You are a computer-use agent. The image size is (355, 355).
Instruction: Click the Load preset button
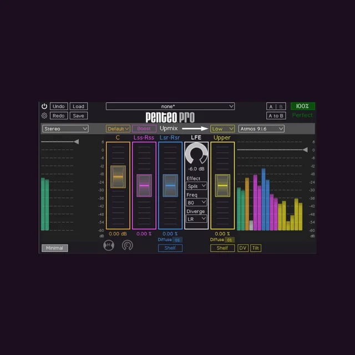tap(79, 106)
